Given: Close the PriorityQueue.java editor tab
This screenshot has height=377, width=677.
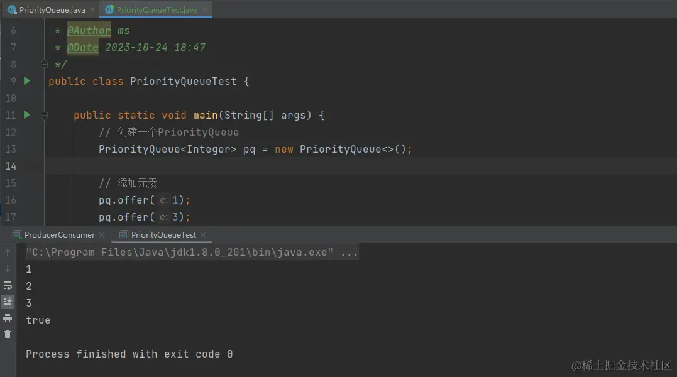Looking at the screenshot, I should [92, 9].
